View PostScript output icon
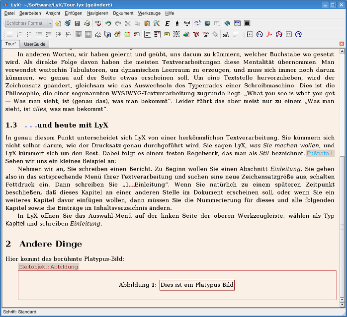347x317 pixels. [289, 34]
